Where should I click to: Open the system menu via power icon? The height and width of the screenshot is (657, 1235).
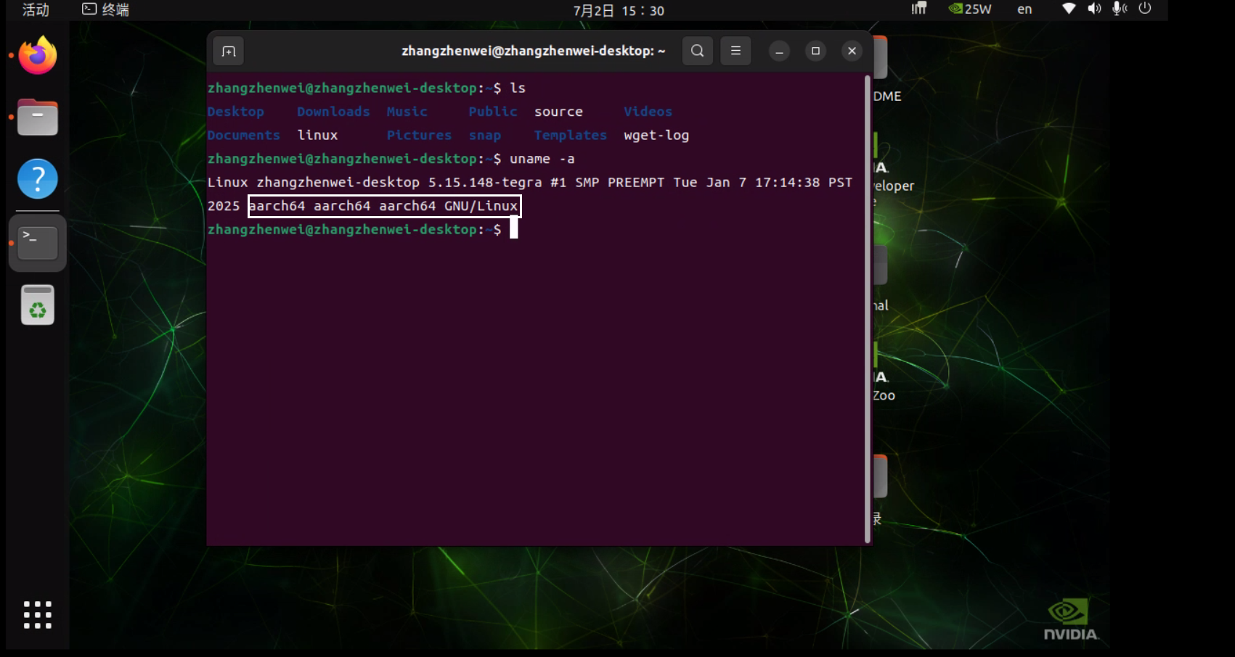pyautogui.click(x=1146, y=9)
